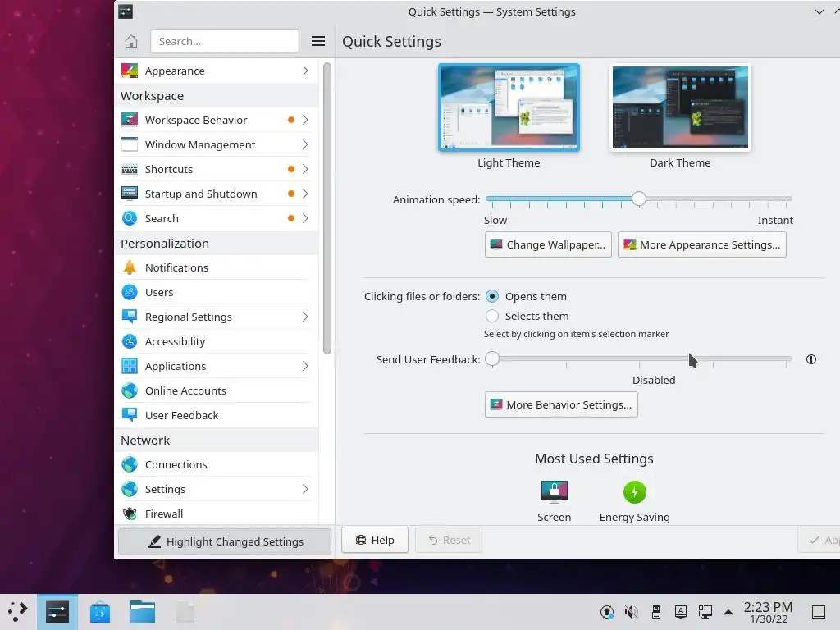Click the Reset button
This screenshot has height=630, width=840.
coord(449,540)
